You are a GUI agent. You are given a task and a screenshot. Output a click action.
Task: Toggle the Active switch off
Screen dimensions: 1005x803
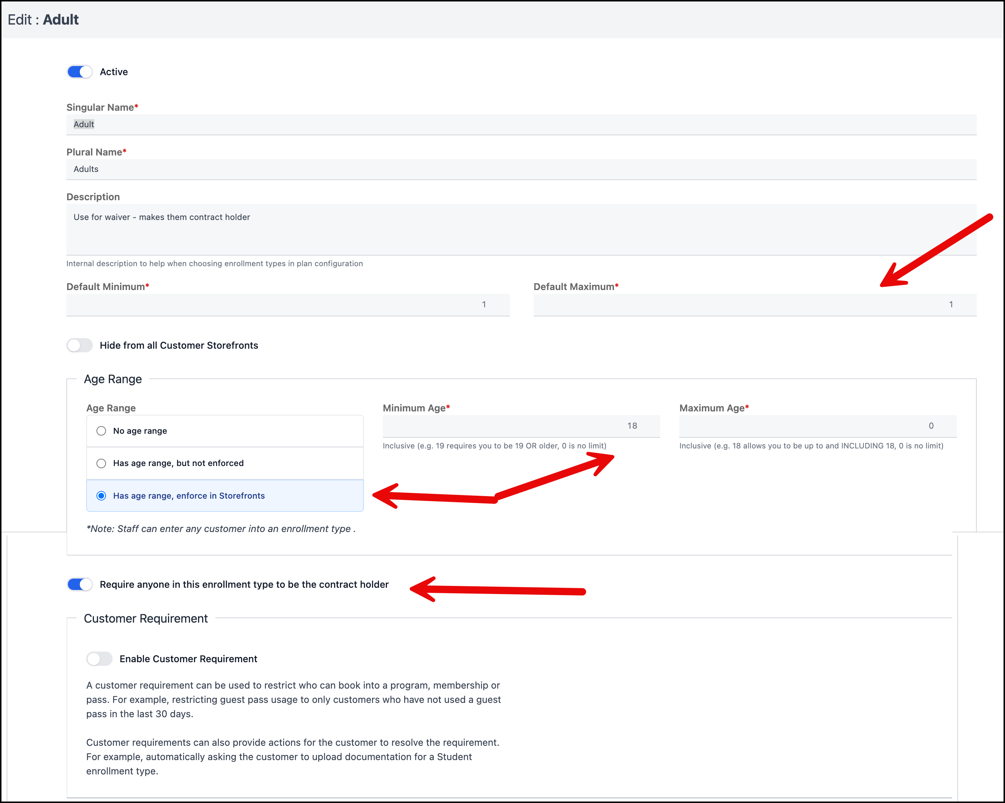pos(79,72)
